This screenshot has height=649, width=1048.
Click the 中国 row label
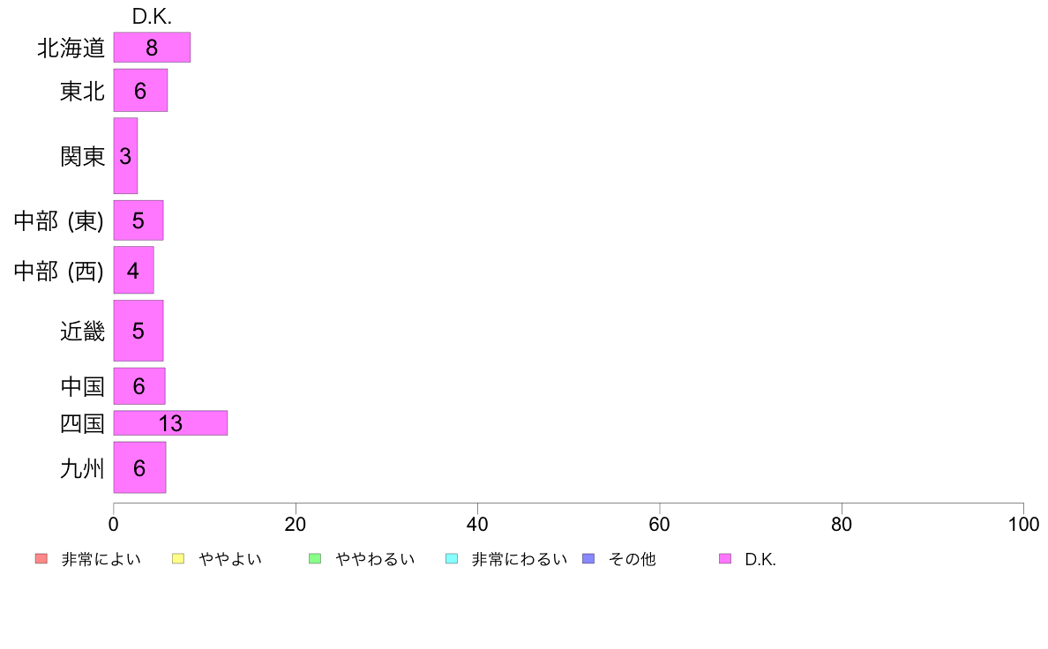click(x=82, y=386)
